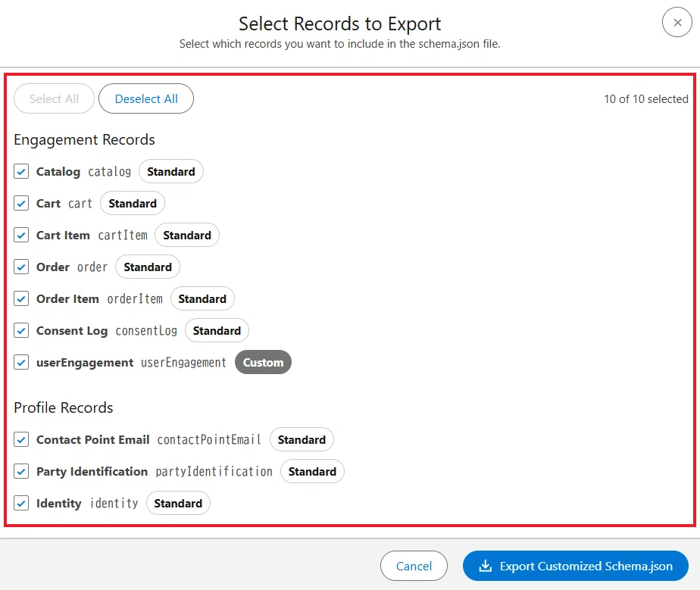
Task: Click the Standard badge beside Catalog
Action: [x=171, y=171]
